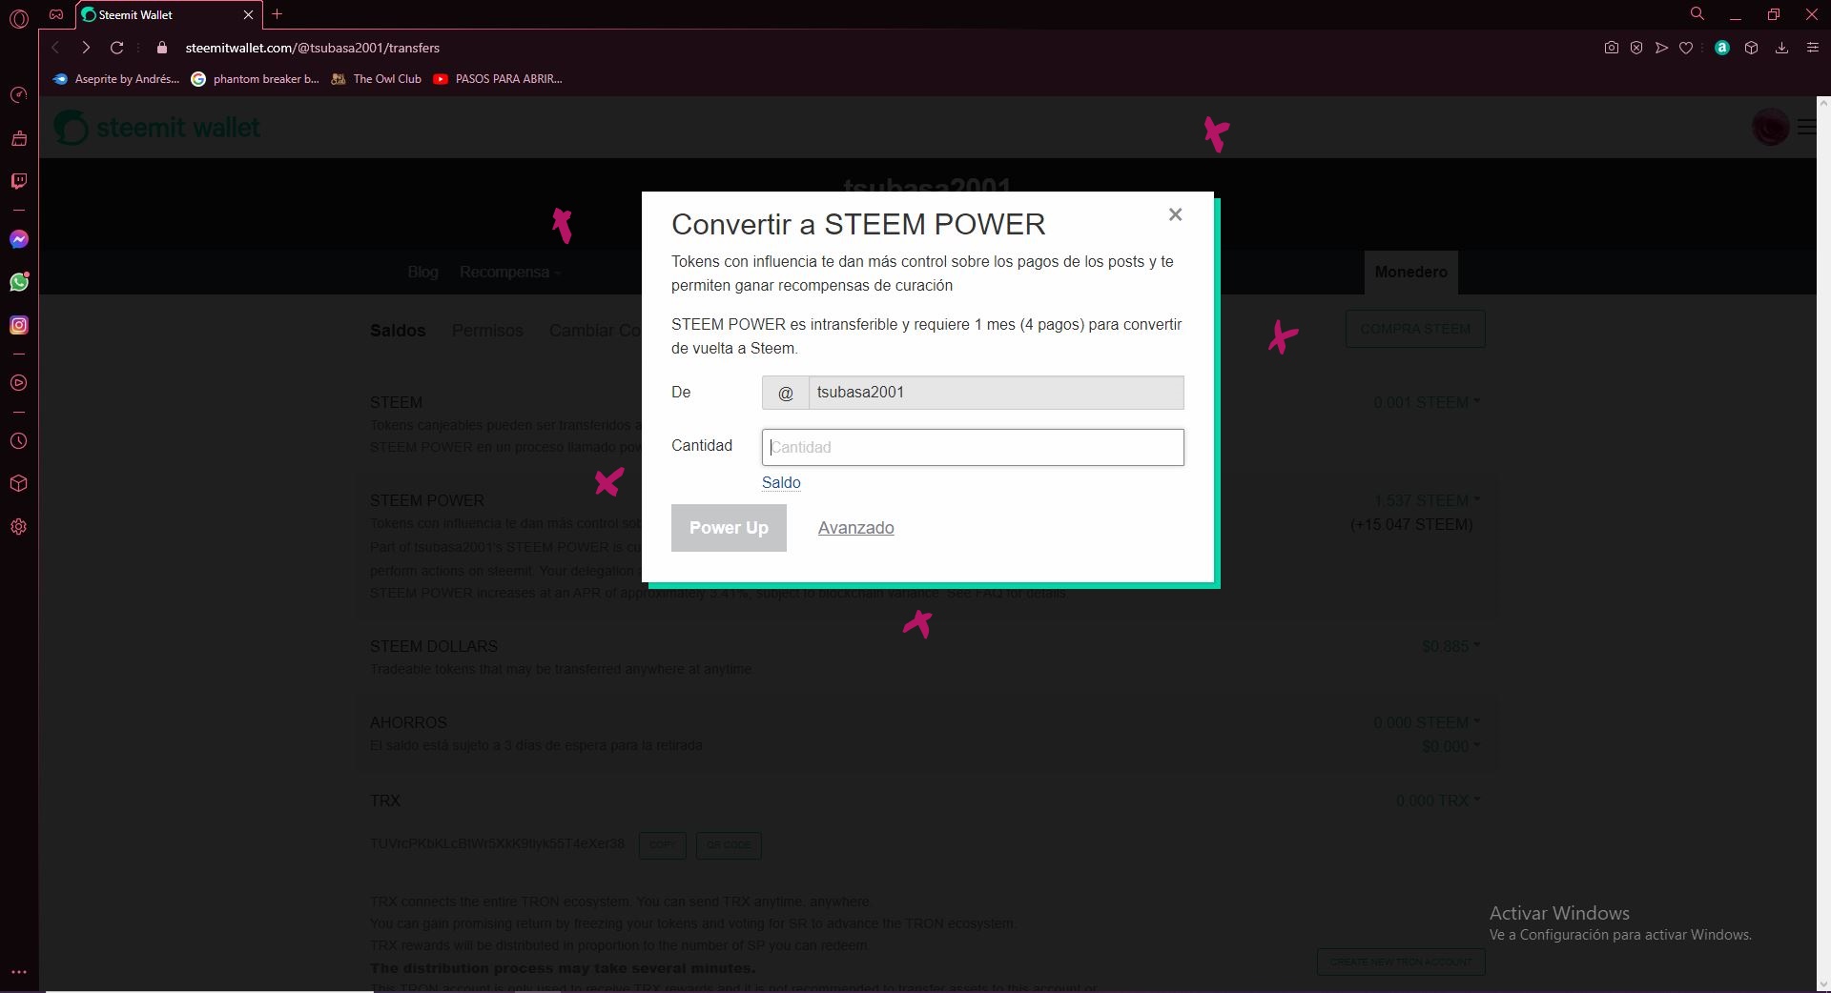This screenshot has width=1831, height=993.
Task: Click CREATE NEW TRON ACCOUNT button
Action: [x=1401, y=962]
